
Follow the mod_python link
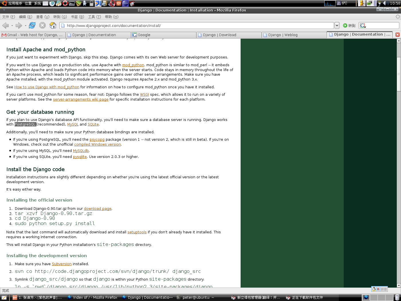click(x=133, y=65)
